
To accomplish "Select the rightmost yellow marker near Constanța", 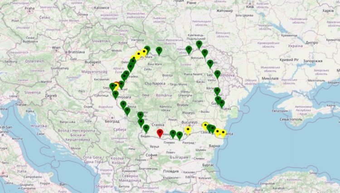I will (x=223, y=133).
